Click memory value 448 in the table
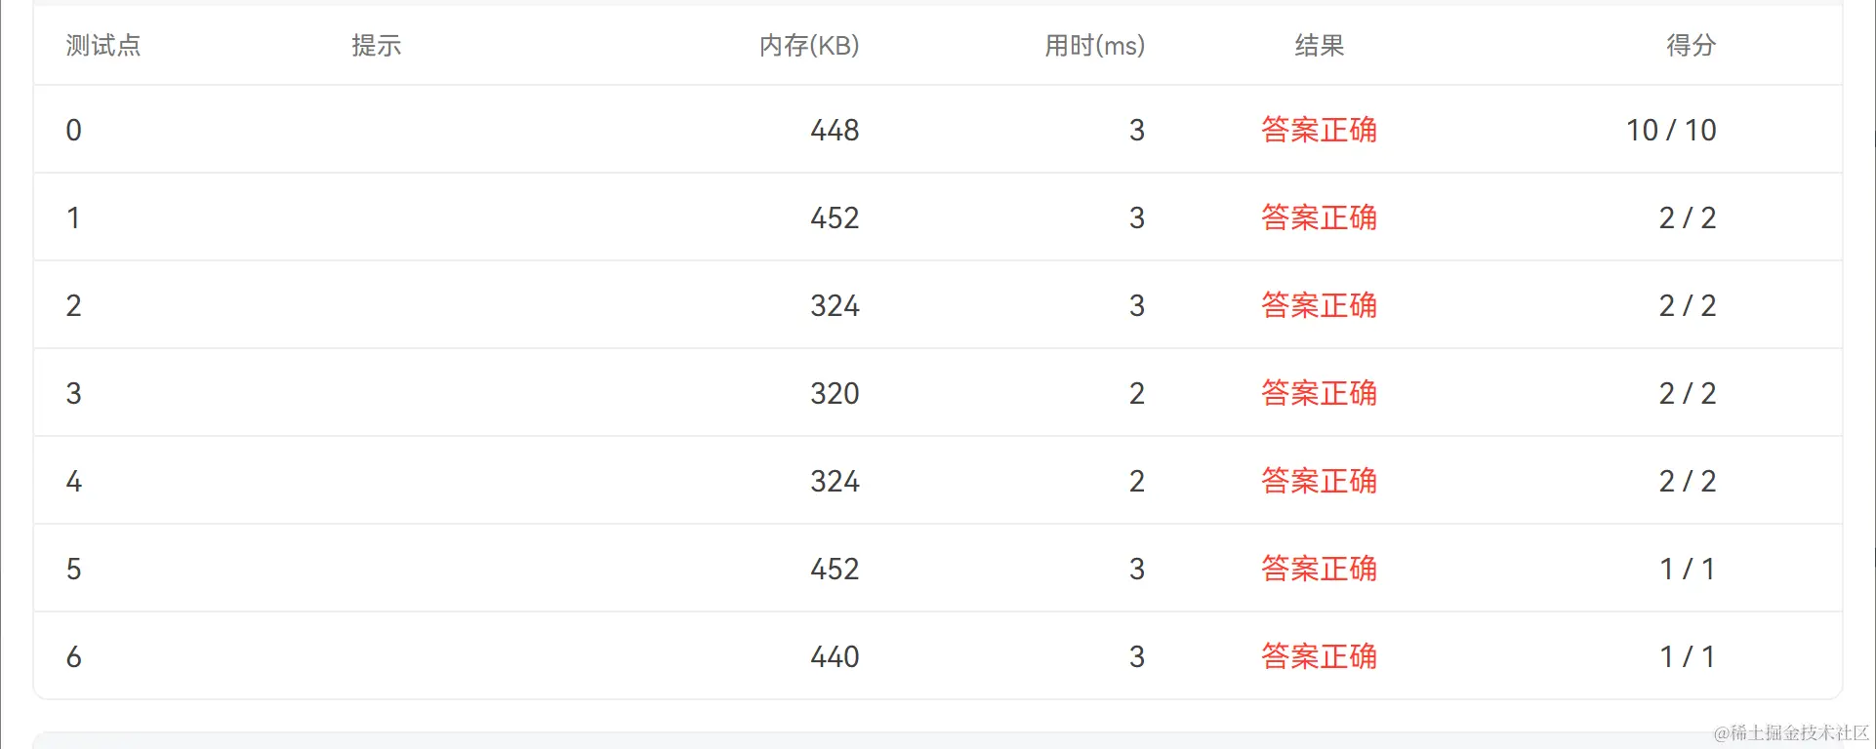The width and height of the screenshot is (1876, 749). [835, 130]
